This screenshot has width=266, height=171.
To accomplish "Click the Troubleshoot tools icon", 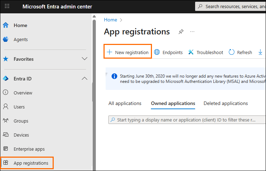I will (191, 52).
